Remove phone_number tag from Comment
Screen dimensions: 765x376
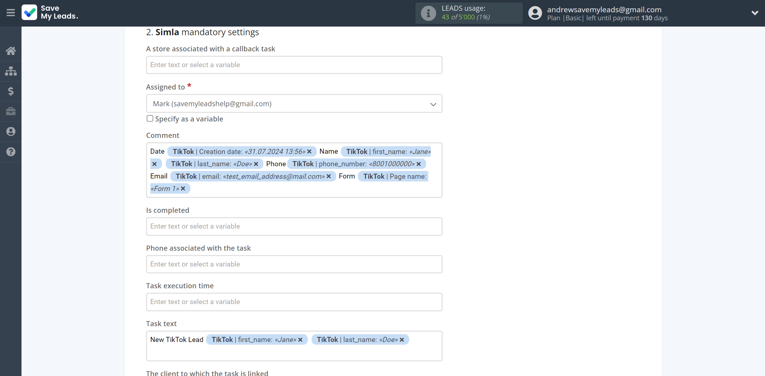[x=419, y=164]
